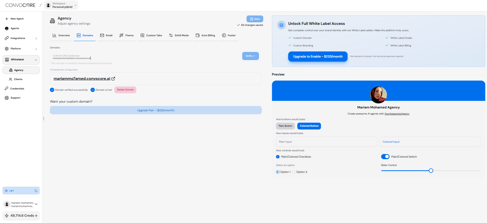Image resolution: width=487 pixels, height=223 pixels.
Task: Click the plus icon beside New Agent
Action: point(7,19)
